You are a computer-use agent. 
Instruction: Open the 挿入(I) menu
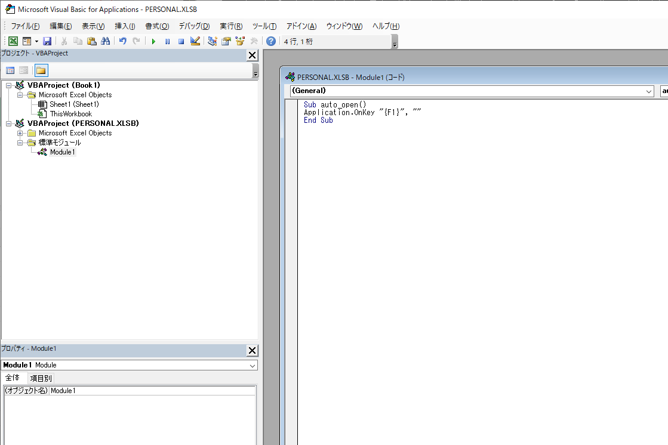[125, 26]
